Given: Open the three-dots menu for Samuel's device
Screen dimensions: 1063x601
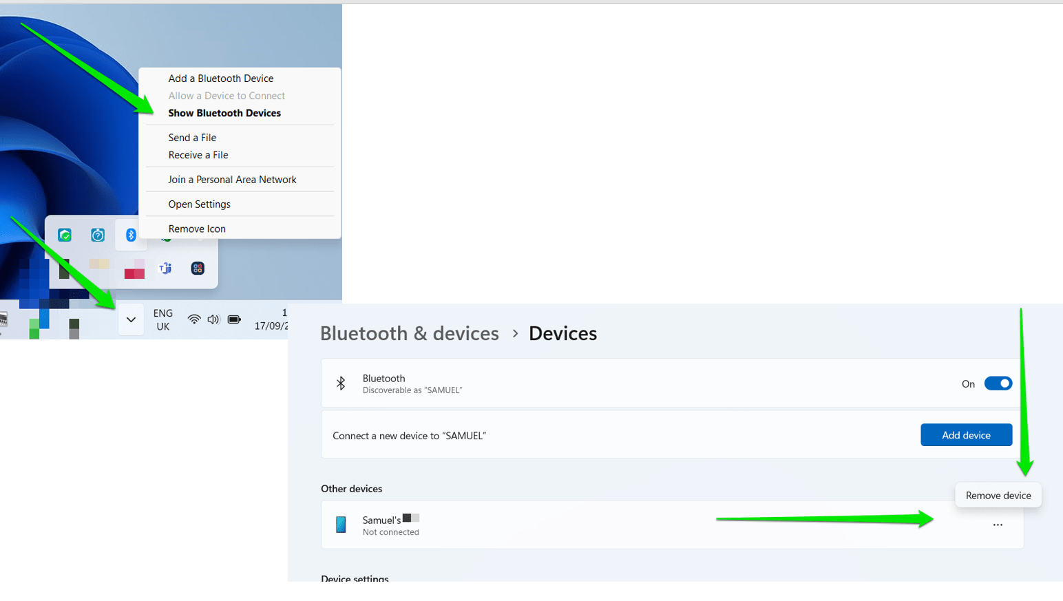Looking at the screenshot, I should [998, 525].
